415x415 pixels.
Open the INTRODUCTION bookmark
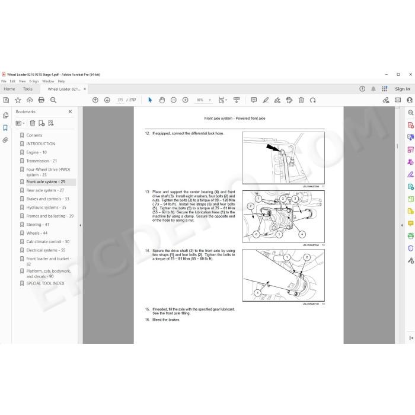41,143
